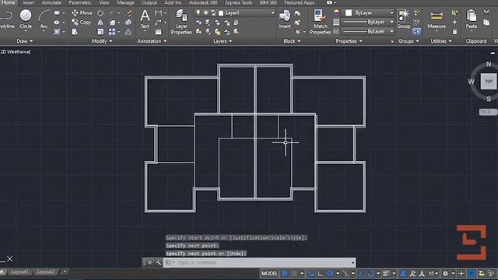
Task: Toggle polar tracking in status bar
Action: [x=330, y=273]
